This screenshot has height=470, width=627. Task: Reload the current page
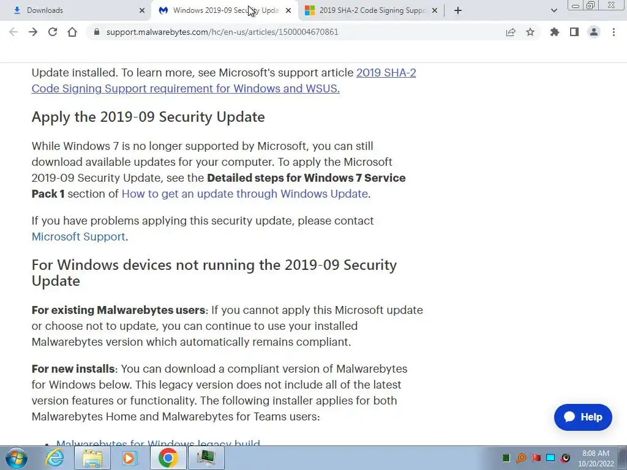point(53,32)
